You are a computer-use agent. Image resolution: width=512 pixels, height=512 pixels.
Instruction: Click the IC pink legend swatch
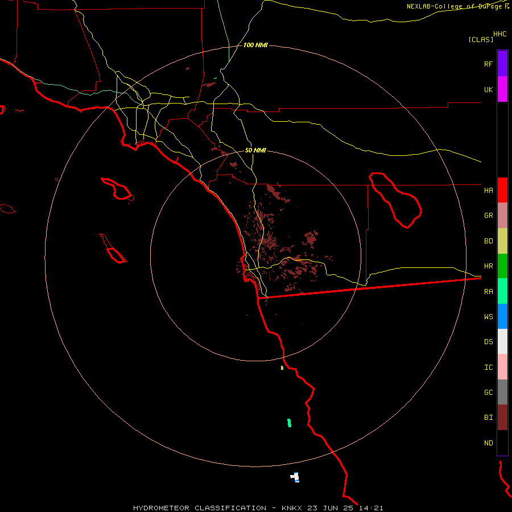point(502,367)
